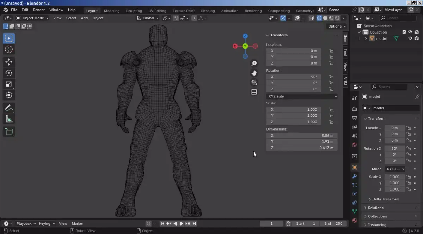Open the XYZ Euler rotation mode dropdown
This screenshot has height=234, width=423.
pyautogui.click(x=302, y=96)
